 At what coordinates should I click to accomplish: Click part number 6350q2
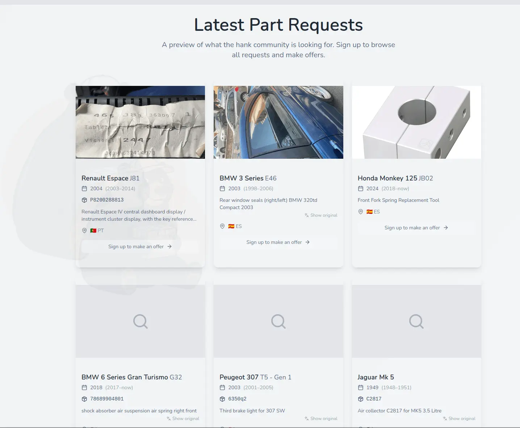(237, 399)
